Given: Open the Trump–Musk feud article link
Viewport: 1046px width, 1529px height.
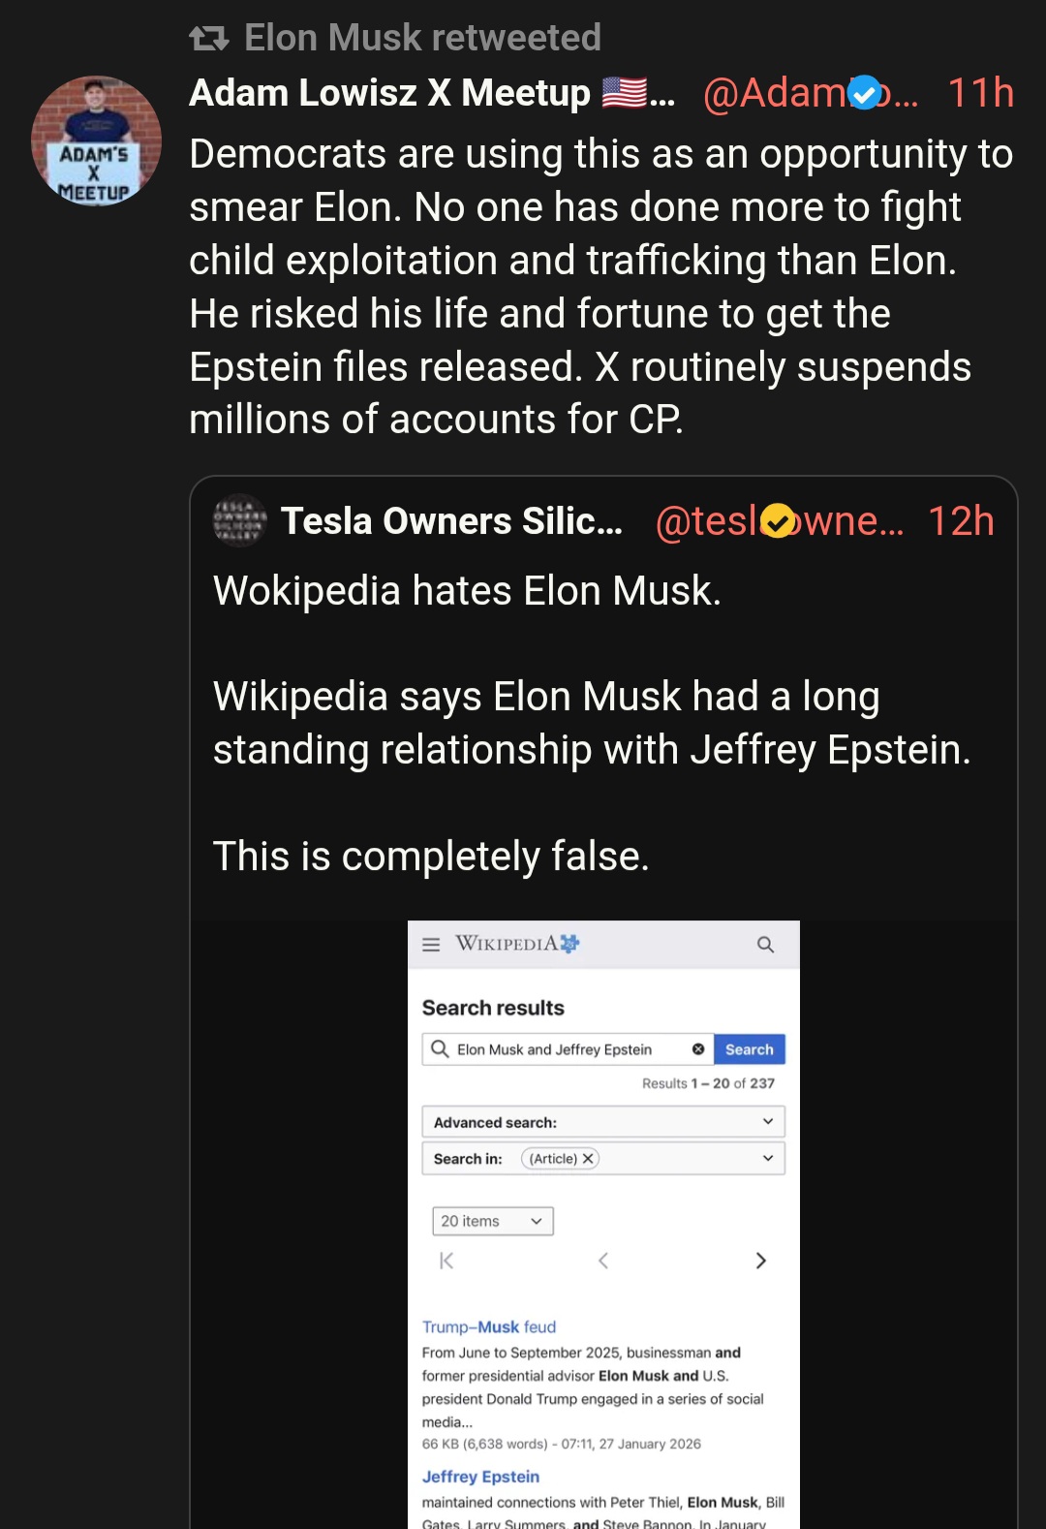Looking at the screenshot, I should [x=489, y=1327].
